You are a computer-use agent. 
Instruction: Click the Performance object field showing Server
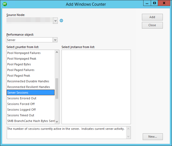[30, 40]
